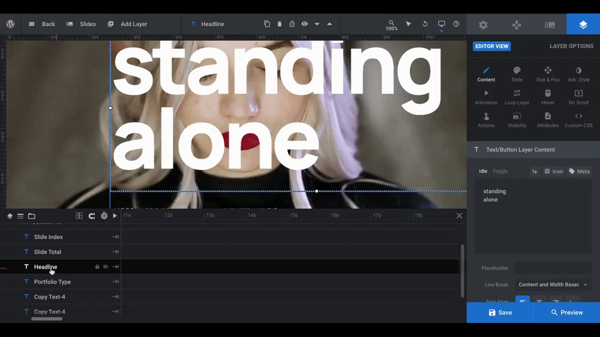Open the Slides menu
Screen dimensions: 600x337
(81, 24)
